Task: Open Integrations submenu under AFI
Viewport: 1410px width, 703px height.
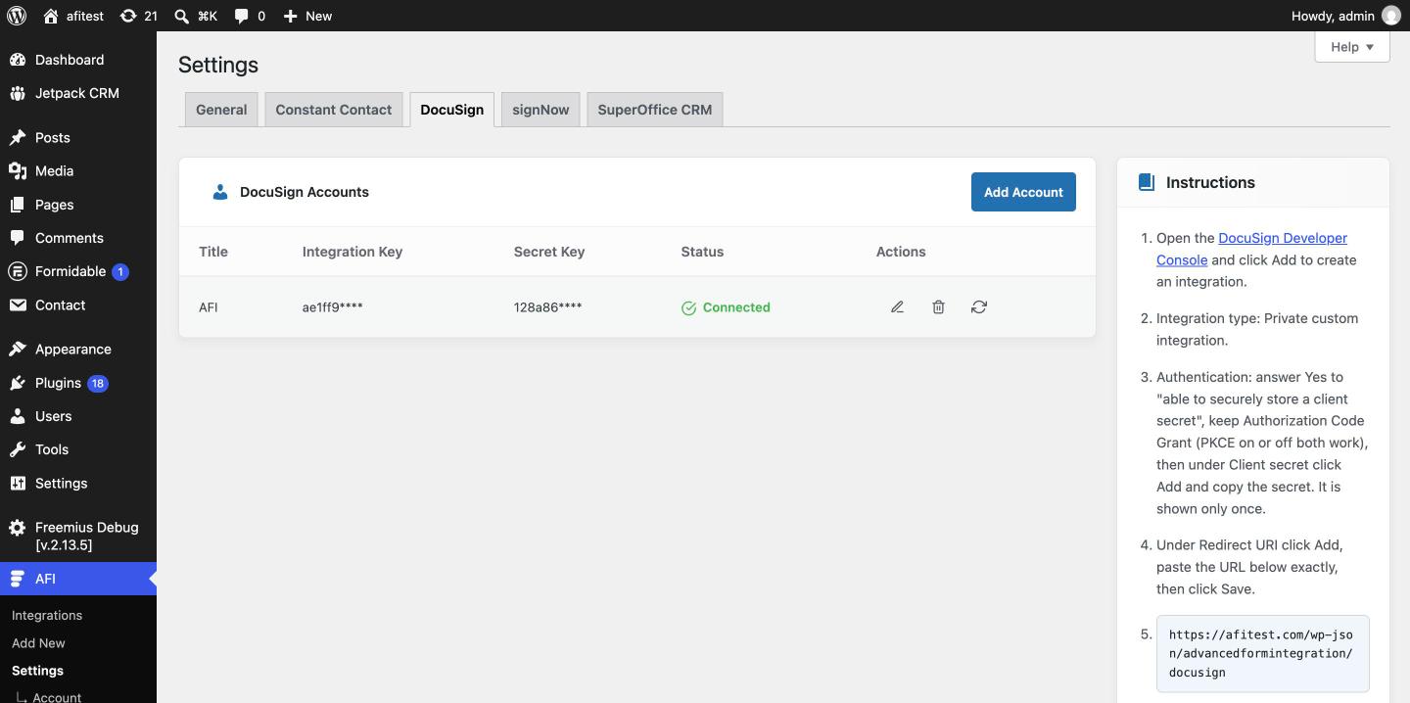Action: tap(47, 615)
